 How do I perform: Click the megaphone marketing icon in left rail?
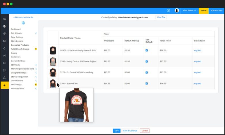[x=4, y=56]
